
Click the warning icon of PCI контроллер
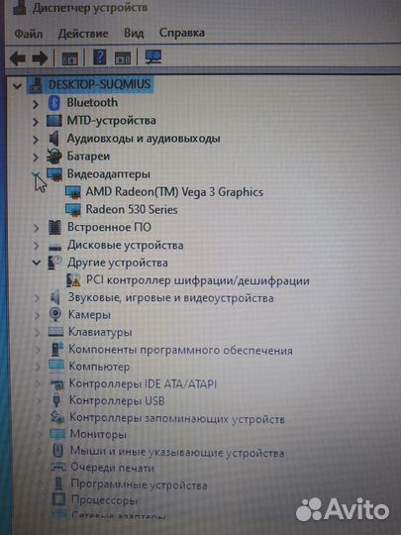coord(73,280)
